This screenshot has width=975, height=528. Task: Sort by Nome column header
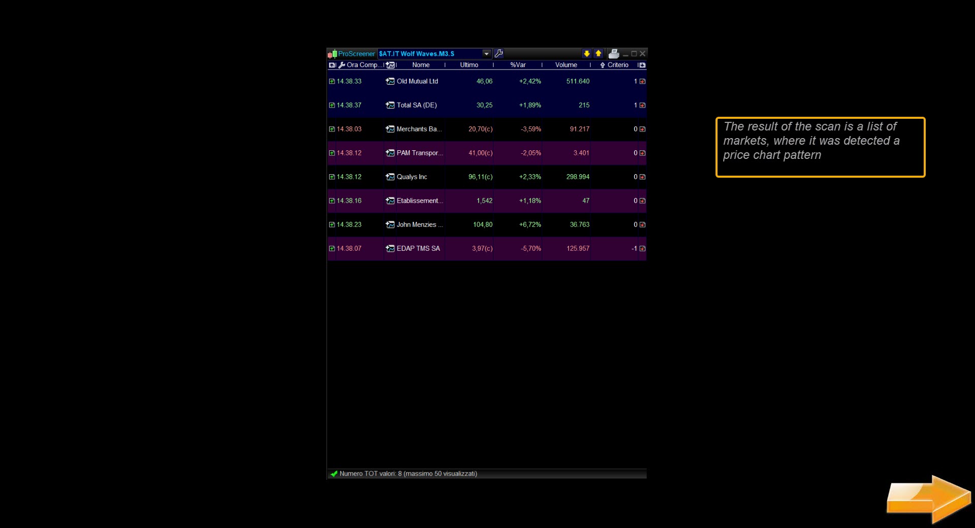tap(420, 65)
